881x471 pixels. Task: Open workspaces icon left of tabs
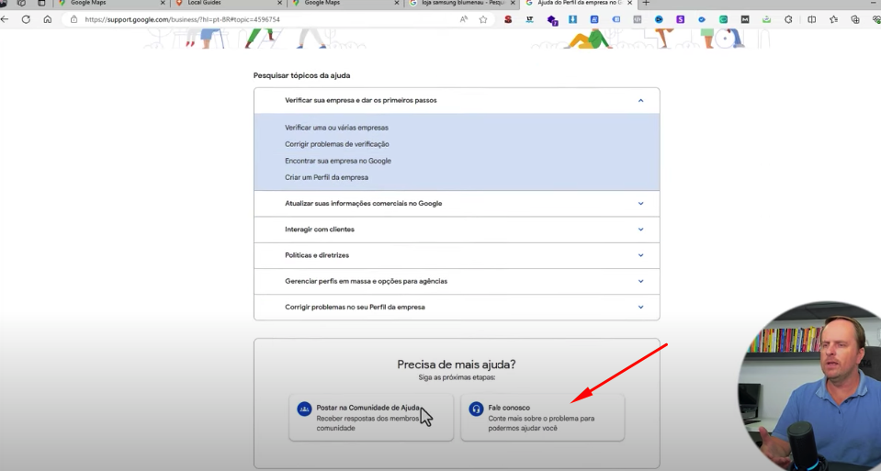tap(21, 3)
